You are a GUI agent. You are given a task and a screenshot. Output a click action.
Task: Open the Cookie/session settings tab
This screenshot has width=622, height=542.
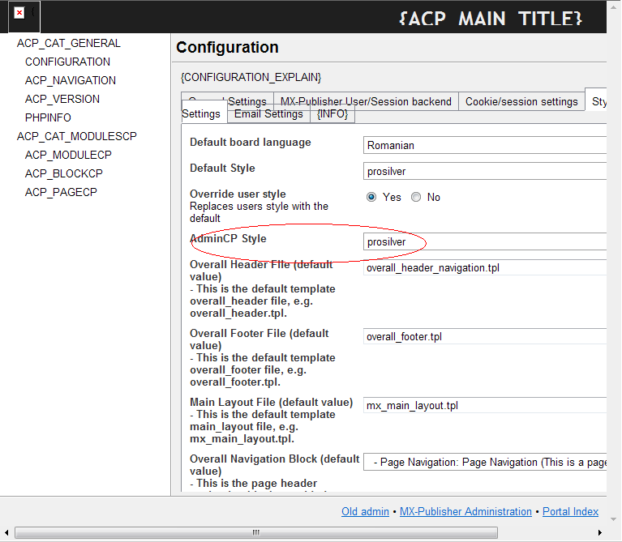click(x=521, y=101)
